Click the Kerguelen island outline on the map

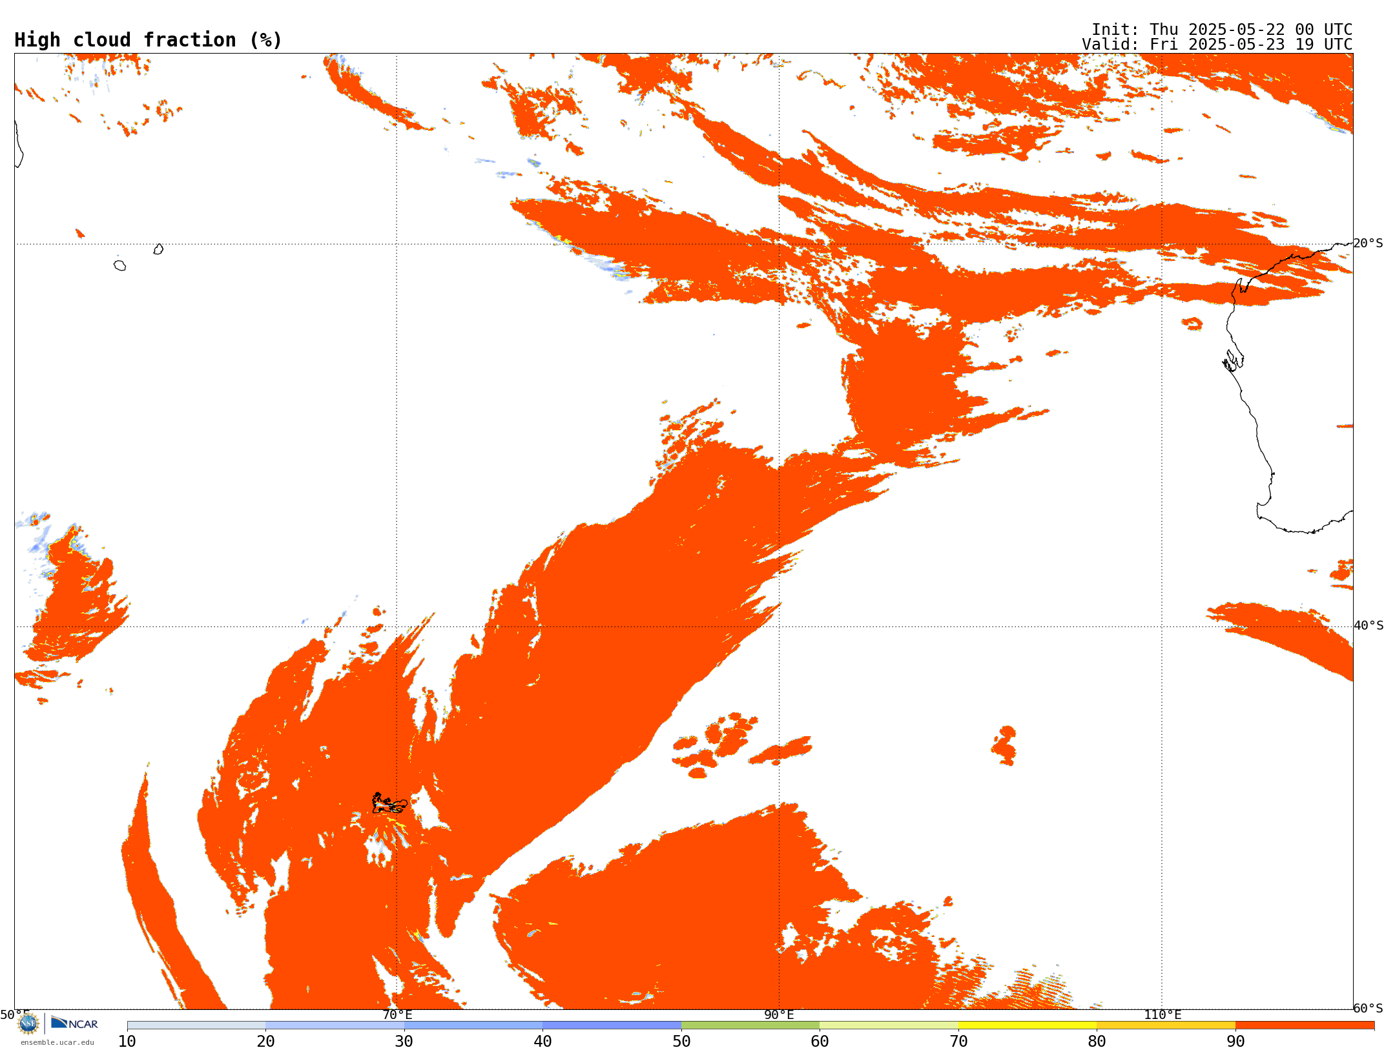pos(389,804)
